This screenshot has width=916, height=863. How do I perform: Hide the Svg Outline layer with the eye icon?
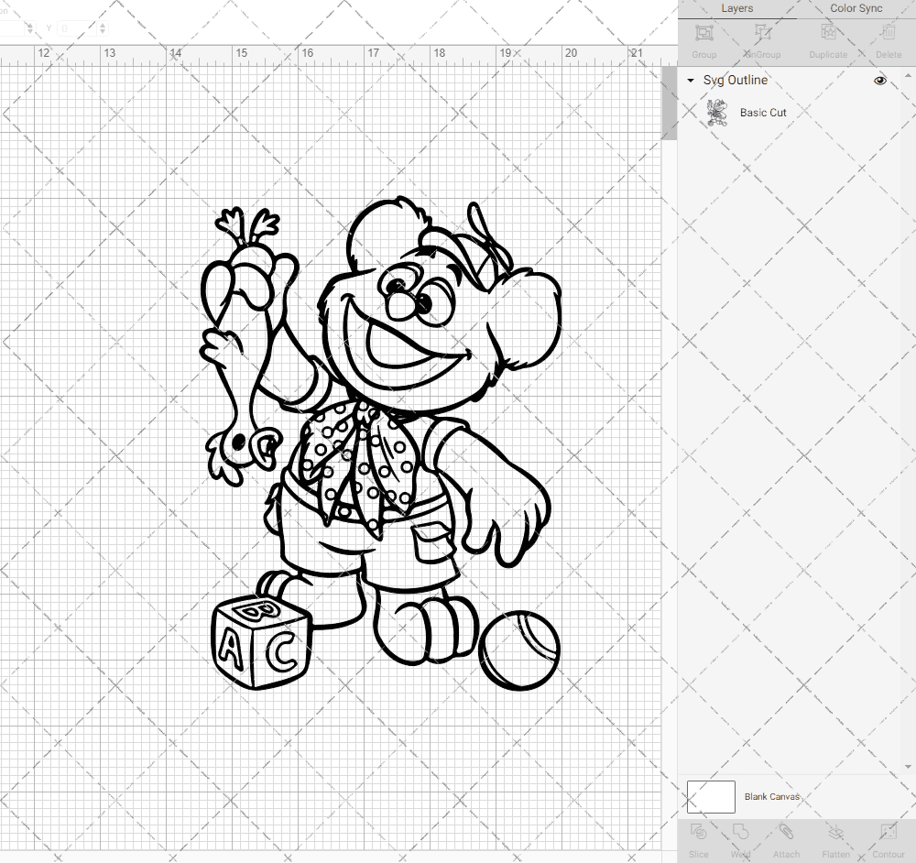(879, 81)
